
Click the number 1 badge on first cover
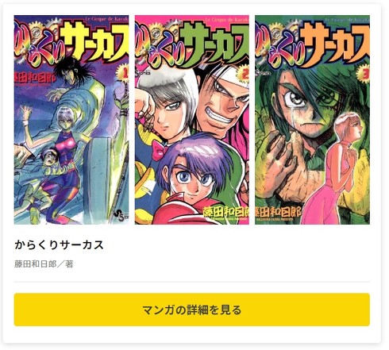(x=123, y=74)
